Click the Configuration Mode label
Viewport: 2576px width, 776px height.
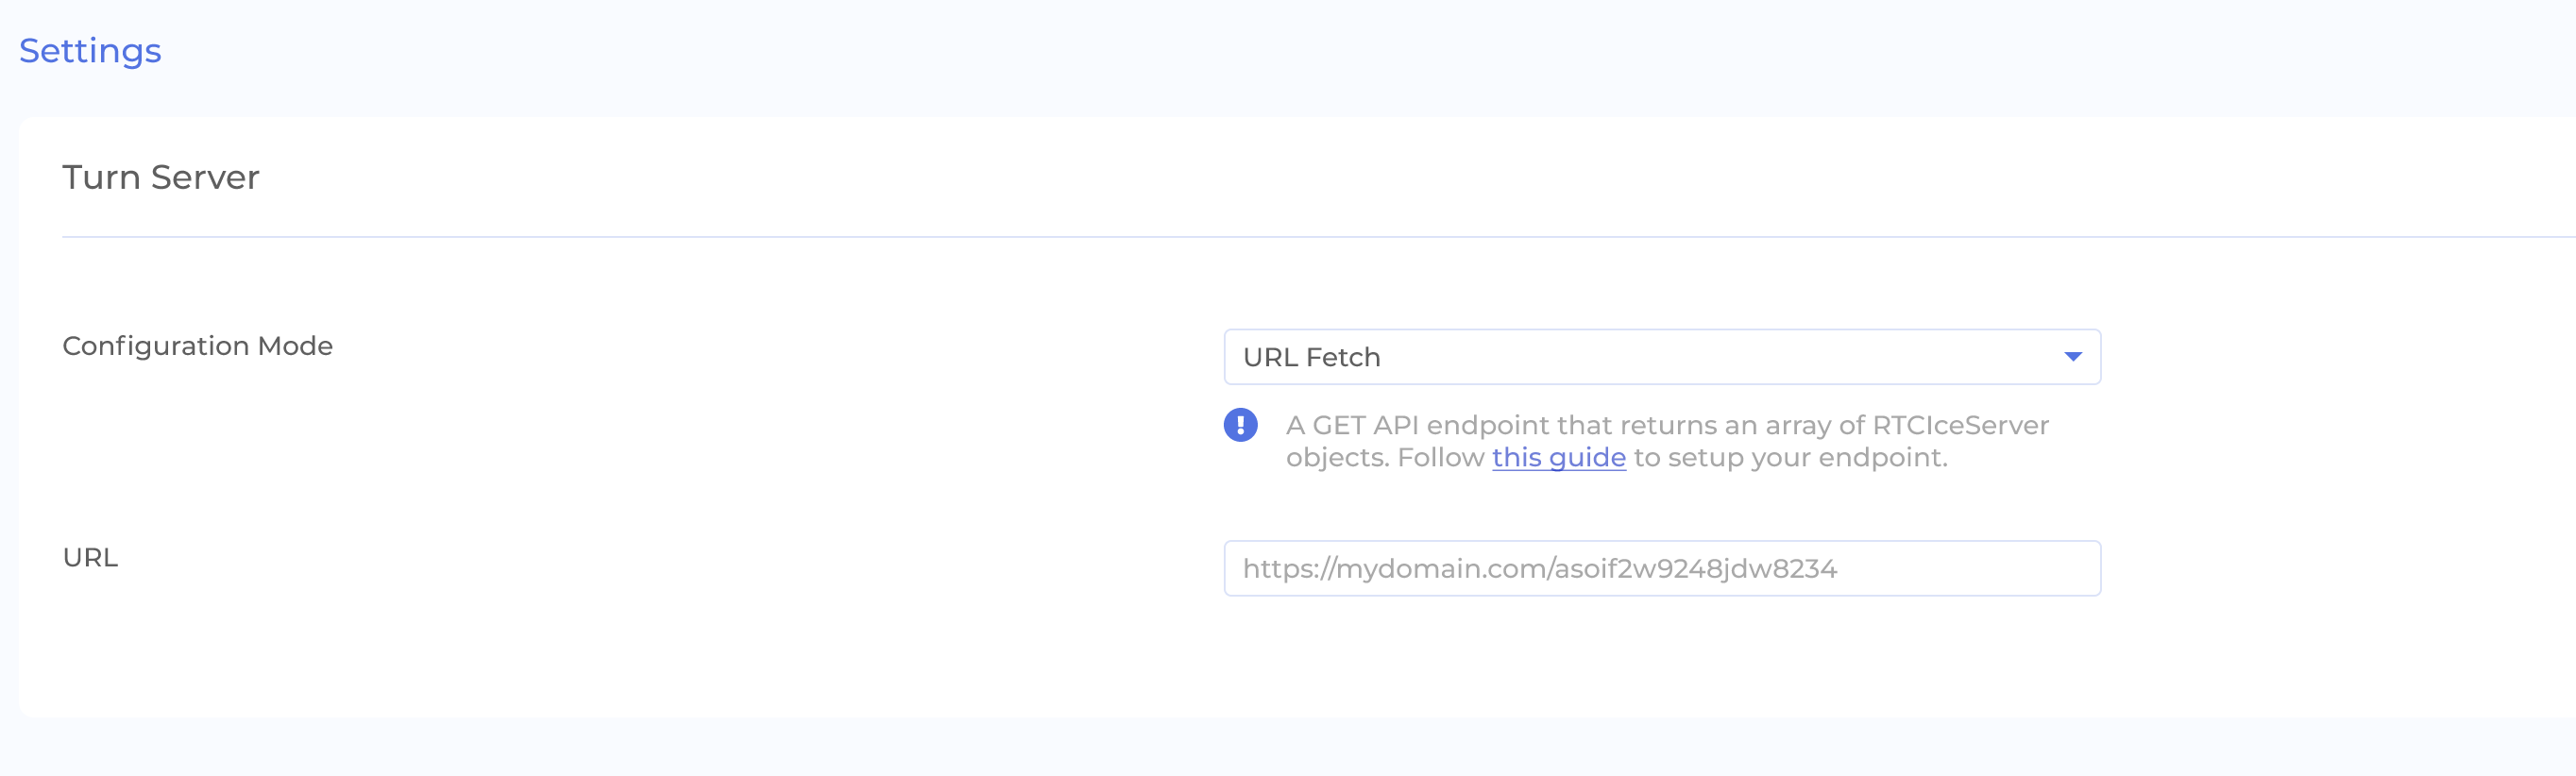197,346
